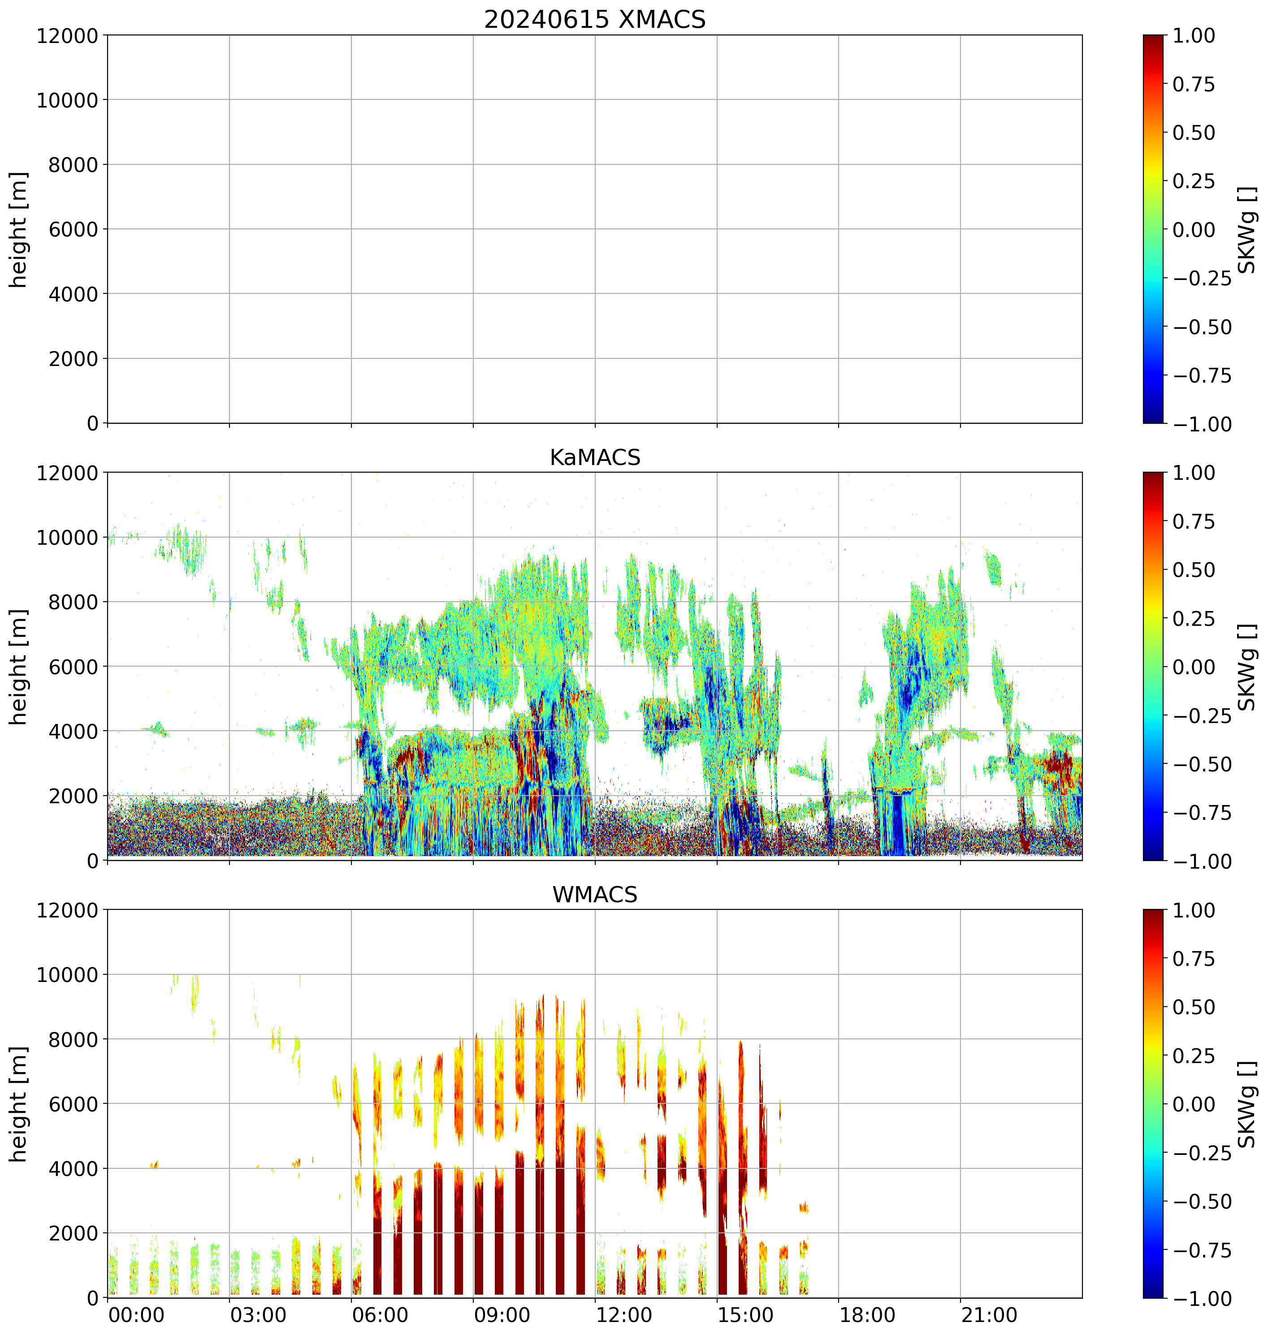Click the bottom WMACS colorbar gradient
This screenshot has height=1335, width=1268.
[1153, 1104]
